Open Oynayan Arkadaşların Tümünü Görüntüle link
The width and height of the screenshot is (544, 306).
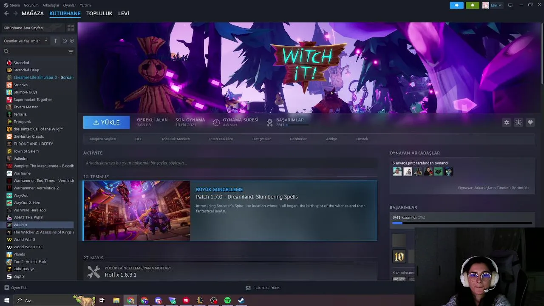pos(493,188)
